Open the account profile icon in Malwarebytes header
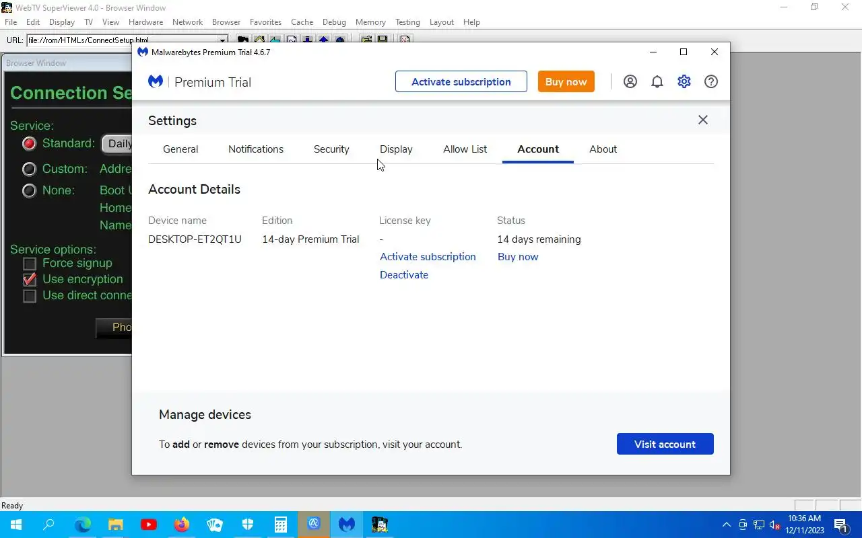 point(630,81)
